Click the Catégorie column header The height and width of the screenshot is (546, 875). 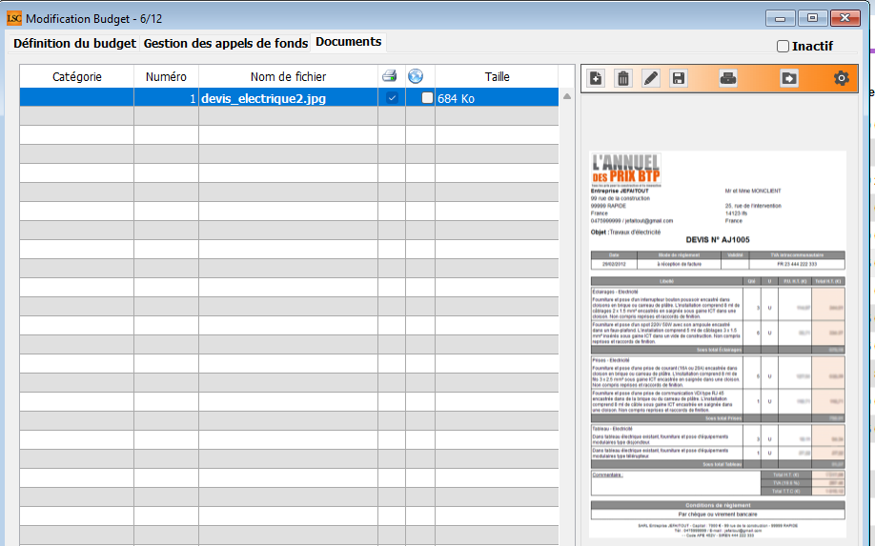click(x=77, y=76)
